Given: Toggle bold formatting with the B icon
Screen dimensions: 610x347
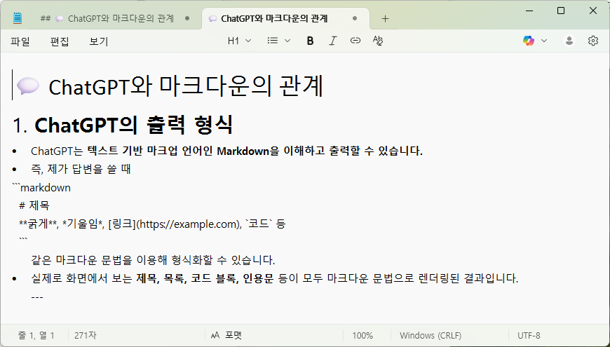Looking at the screenshot, I should click(x=310, y=41).
